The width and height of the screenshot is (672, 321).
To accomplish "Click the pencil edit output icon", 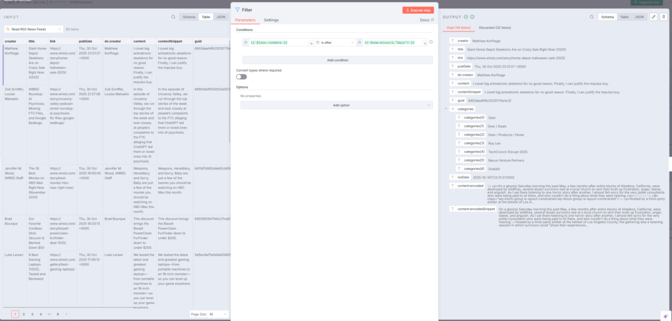I will pos(654,16).
